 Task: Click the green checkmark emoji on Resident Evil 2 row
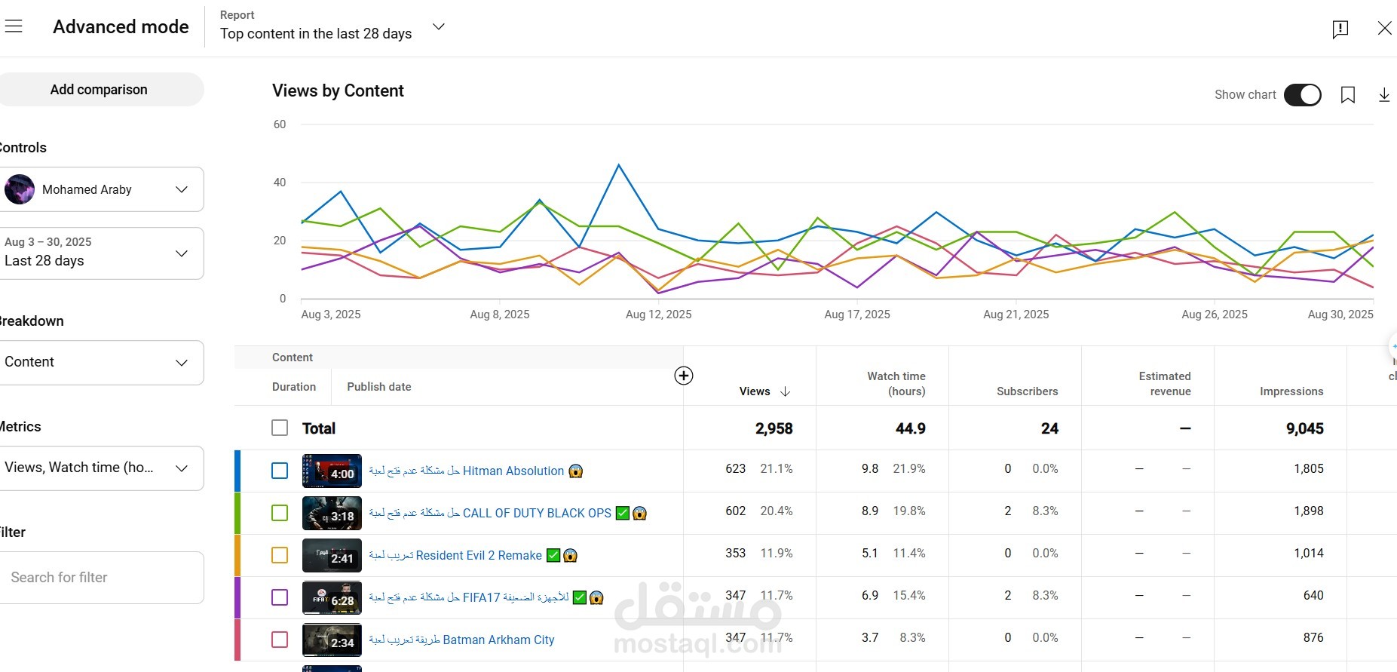click(553, 556)
